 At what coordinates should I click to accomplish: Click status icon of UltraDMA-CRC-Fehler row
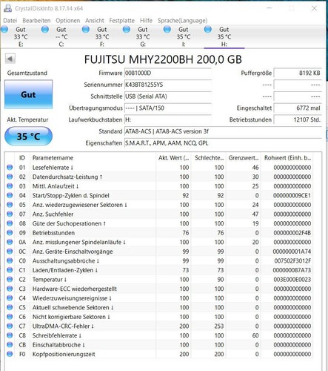click(10, 326)
